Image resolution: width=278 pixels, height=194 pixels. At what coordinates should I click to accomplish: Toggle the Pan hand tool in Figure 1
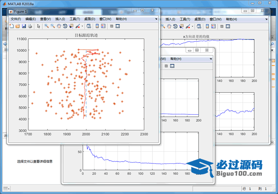[x=59, y=26]
